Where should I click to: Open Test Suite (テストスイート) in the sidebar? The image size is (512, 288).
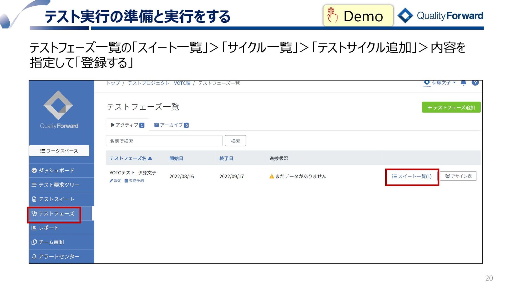56,199
